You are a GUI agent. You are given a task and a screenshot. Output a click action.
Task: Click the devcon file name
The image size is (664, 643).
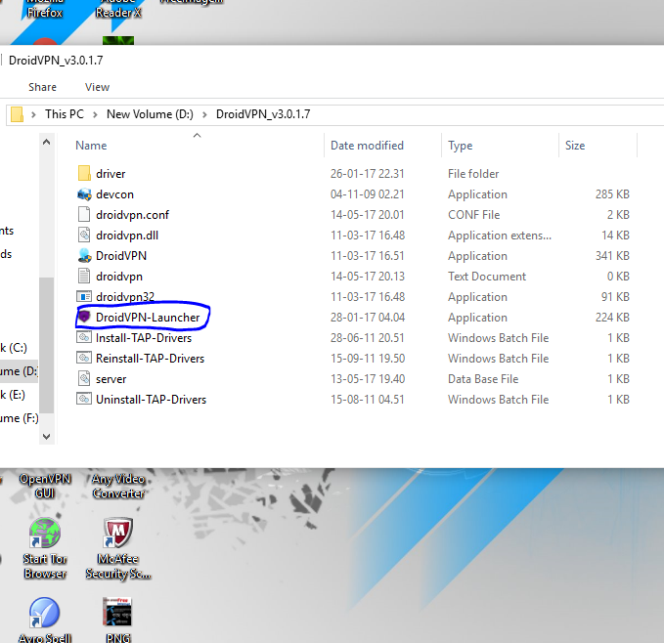[x=114, y=194]
